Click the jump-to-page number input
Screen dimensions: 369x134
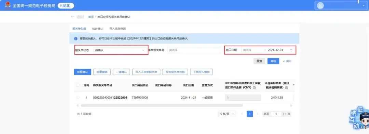[x=276, y=114]
